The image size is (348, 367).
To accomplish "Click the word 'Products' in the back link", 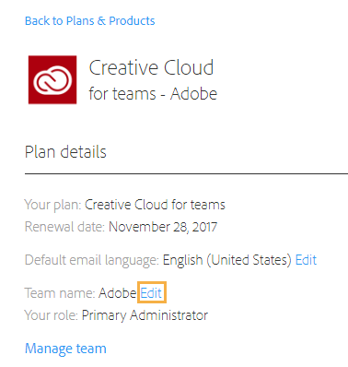I will pyautogui.click(x=132, y=21).
